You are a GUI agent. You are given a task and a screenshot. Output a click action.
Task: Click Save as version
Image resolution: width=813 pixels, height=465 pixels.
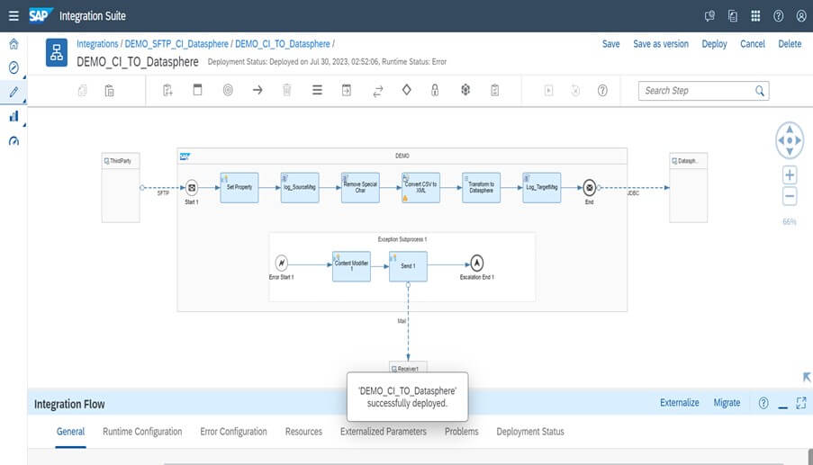pos(661,44)
